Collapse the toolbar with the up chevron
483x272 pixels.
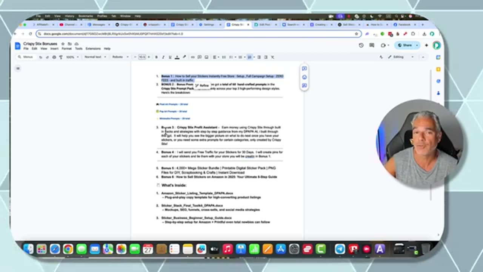click(x=423, y=57)
